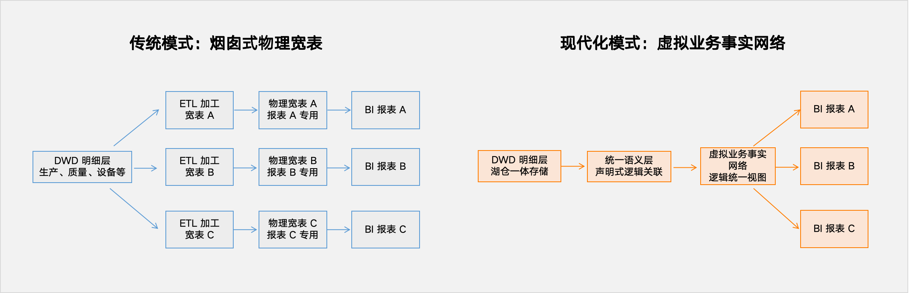The width and height of the screenshot is (909, 293).
Task: Select the ETL 加工 宽表 A box
Action: pyautogui.click(x=200, y=110)
